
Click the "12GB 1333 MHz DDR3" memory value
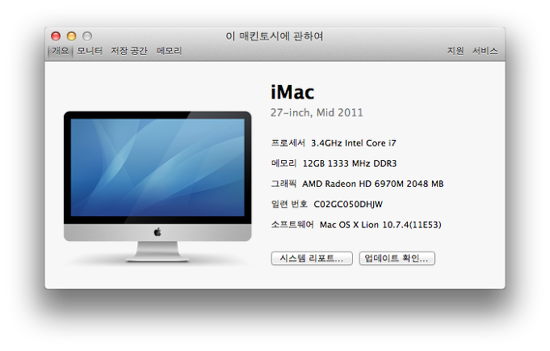pyautogui.click(x=350, y=163)
